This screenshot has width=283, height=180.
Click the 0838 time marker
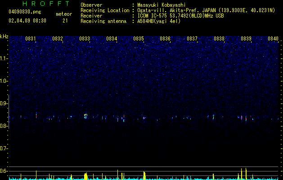point(219,39)
